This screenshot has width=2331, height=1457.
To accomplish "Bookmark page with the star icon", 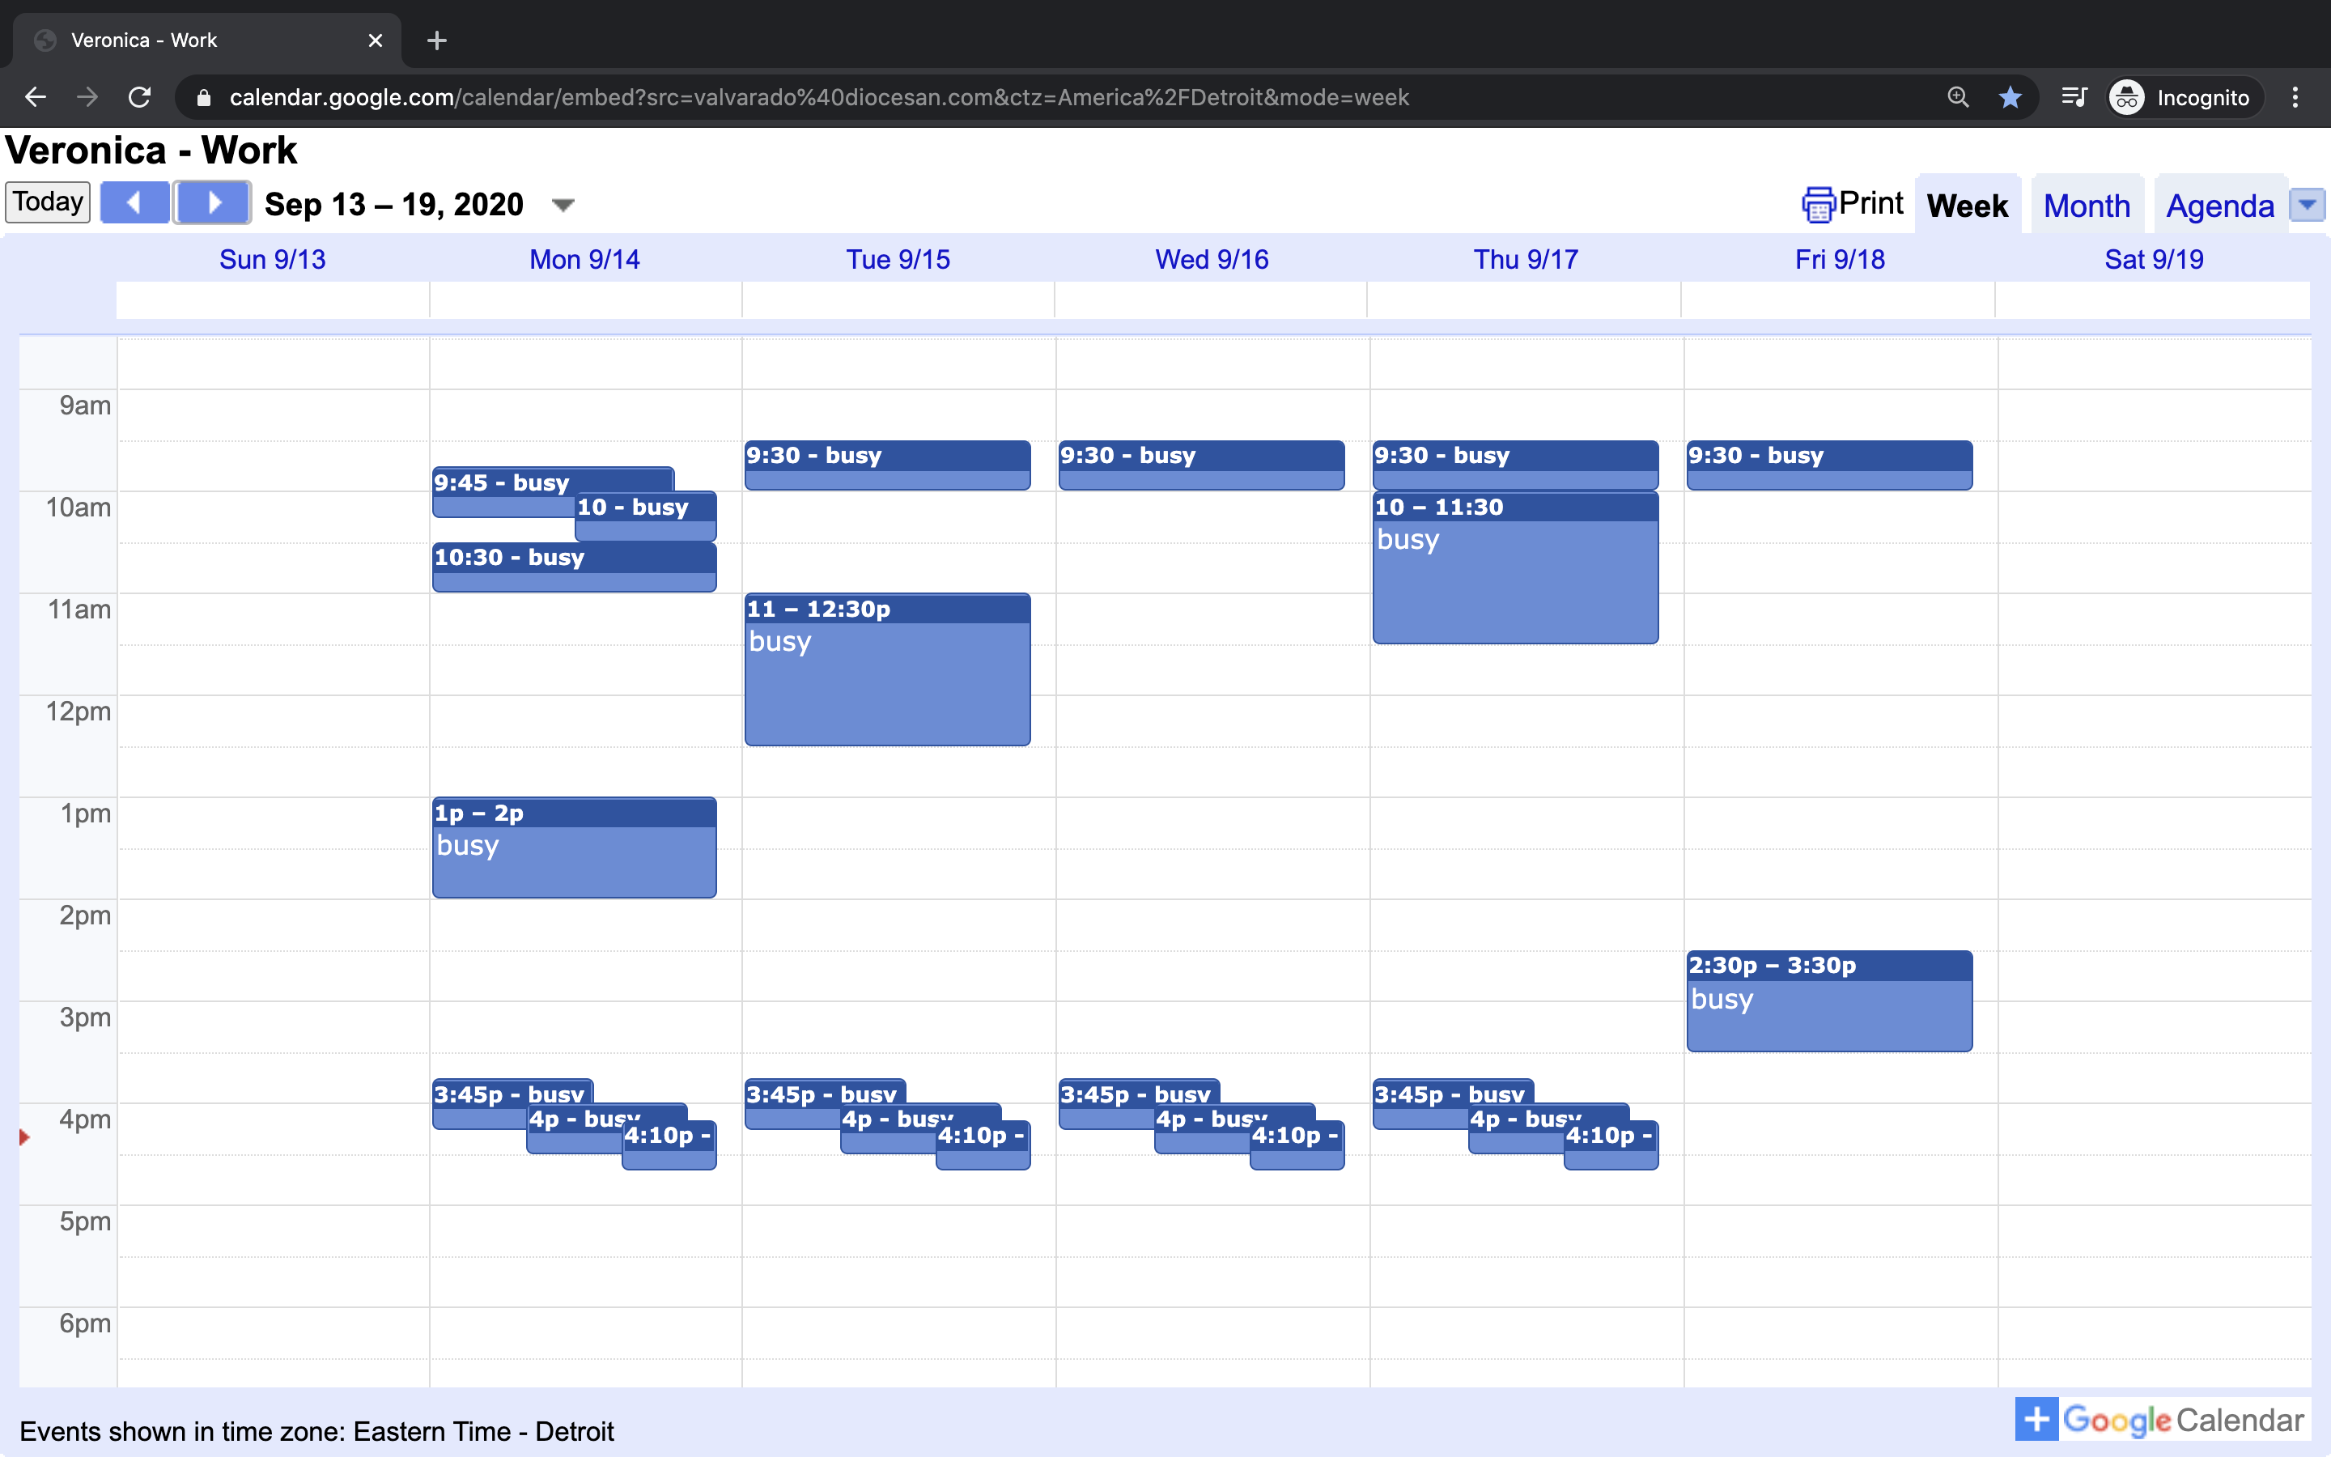I will pyautogui.click(x=2010, y=97).
